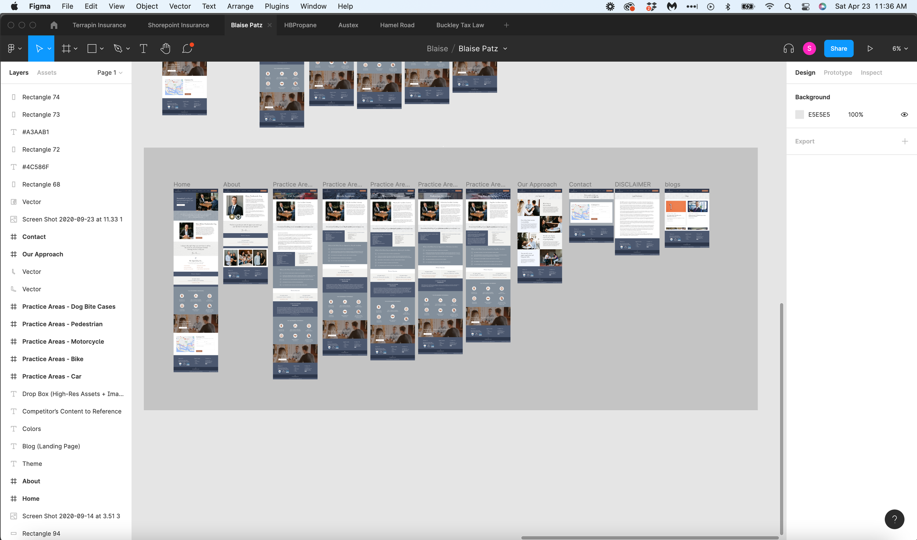The width and height of the screenshot is (917, 540).
Task: Open the Plugins menu
Action: coord(277,6)
